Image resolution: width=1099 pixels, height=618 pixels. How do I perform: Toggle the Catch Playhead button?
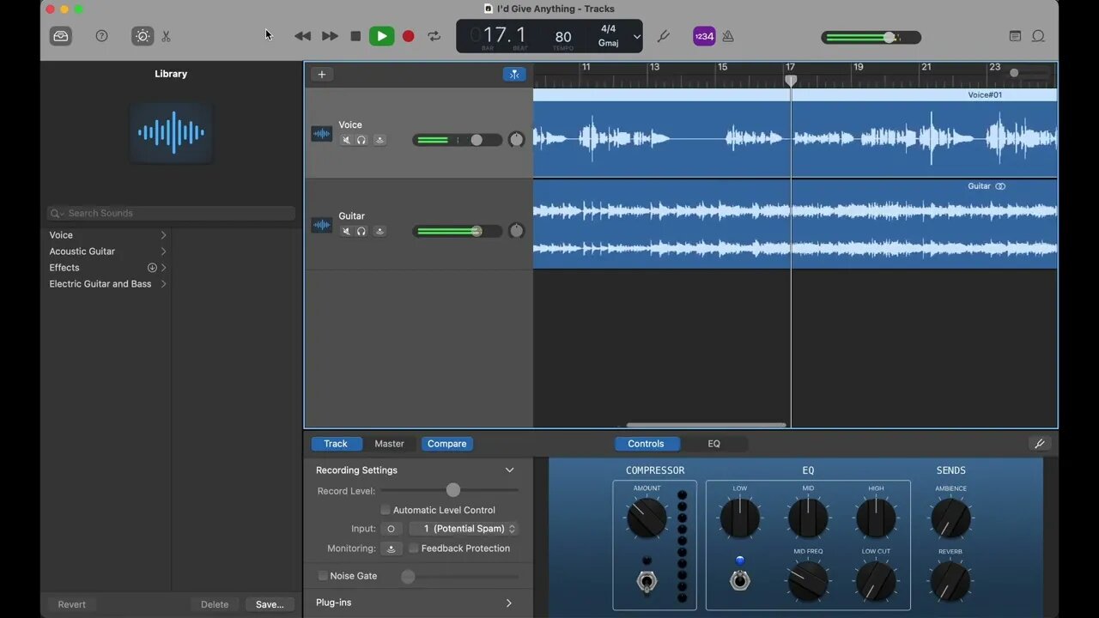coord(514,74)
